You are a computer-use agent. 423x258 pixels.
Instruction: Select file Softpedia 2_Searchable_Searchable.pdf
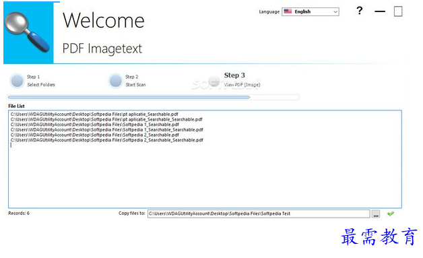point(107,140)
